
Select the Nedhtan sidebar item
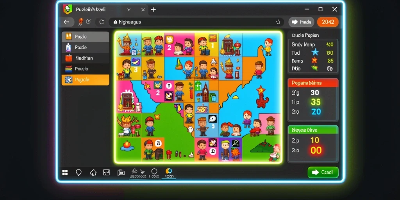(x=86, y=58)
